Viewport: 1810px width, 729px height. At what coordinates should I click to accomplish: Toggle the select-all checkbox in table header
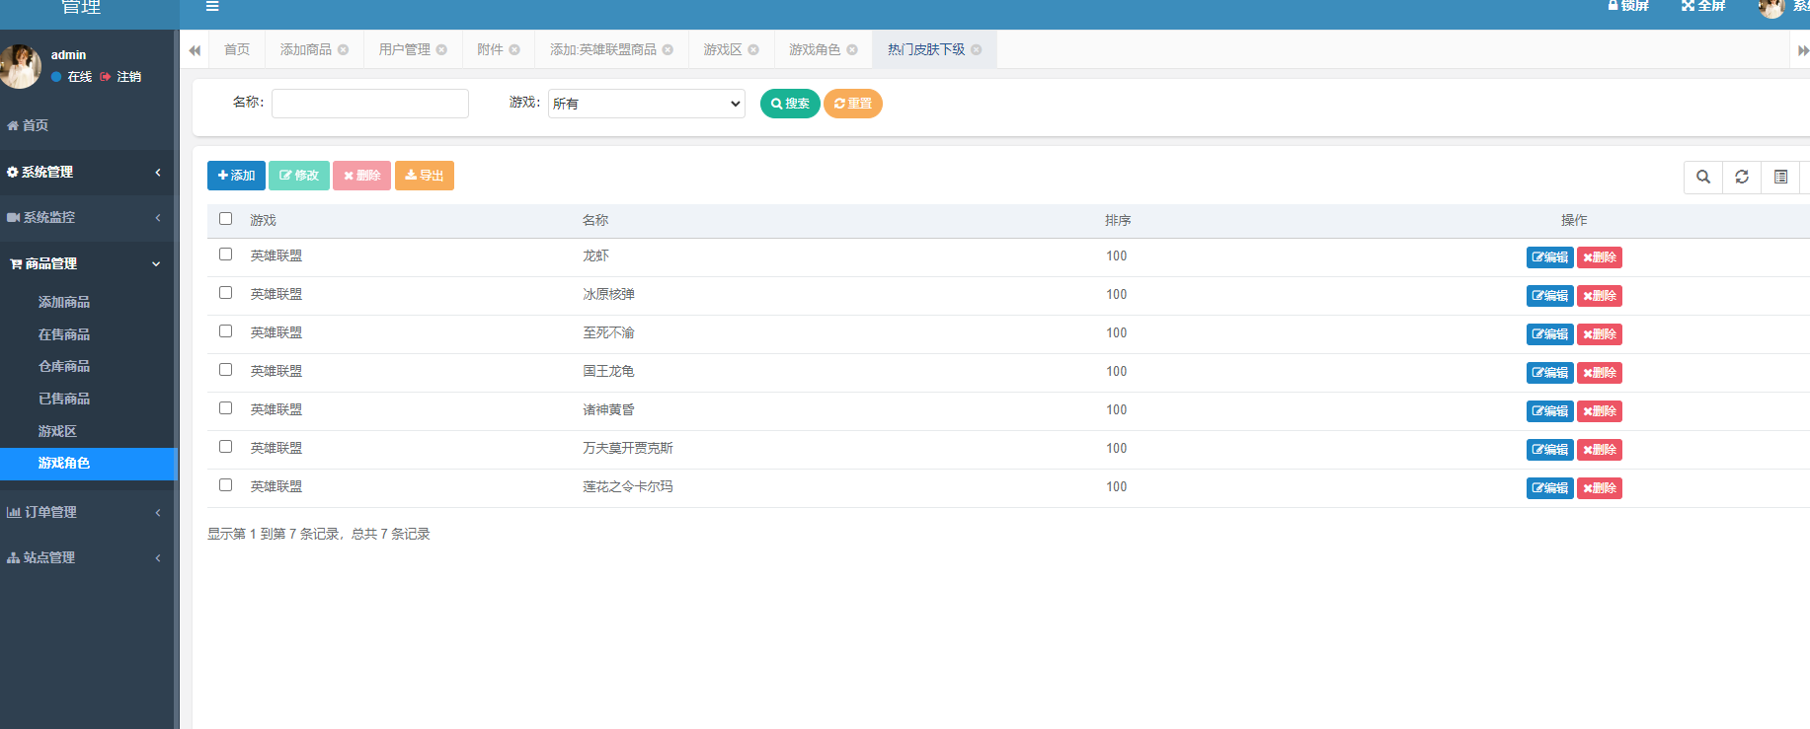(225, 219)
